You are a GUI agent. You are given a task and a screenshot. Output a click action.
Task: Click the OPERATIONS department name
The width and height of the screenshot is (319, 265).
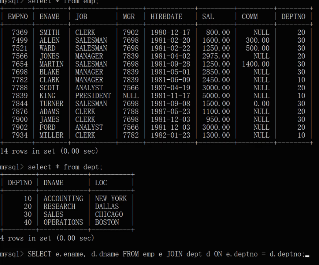63,222
